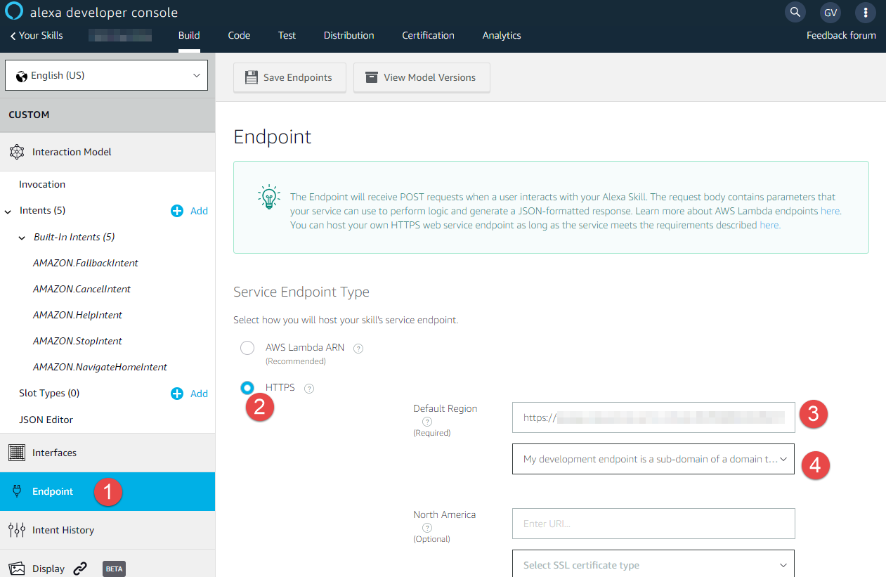Click the Slot Types (0) label
886x577 pixels.
tap(49, 394)
